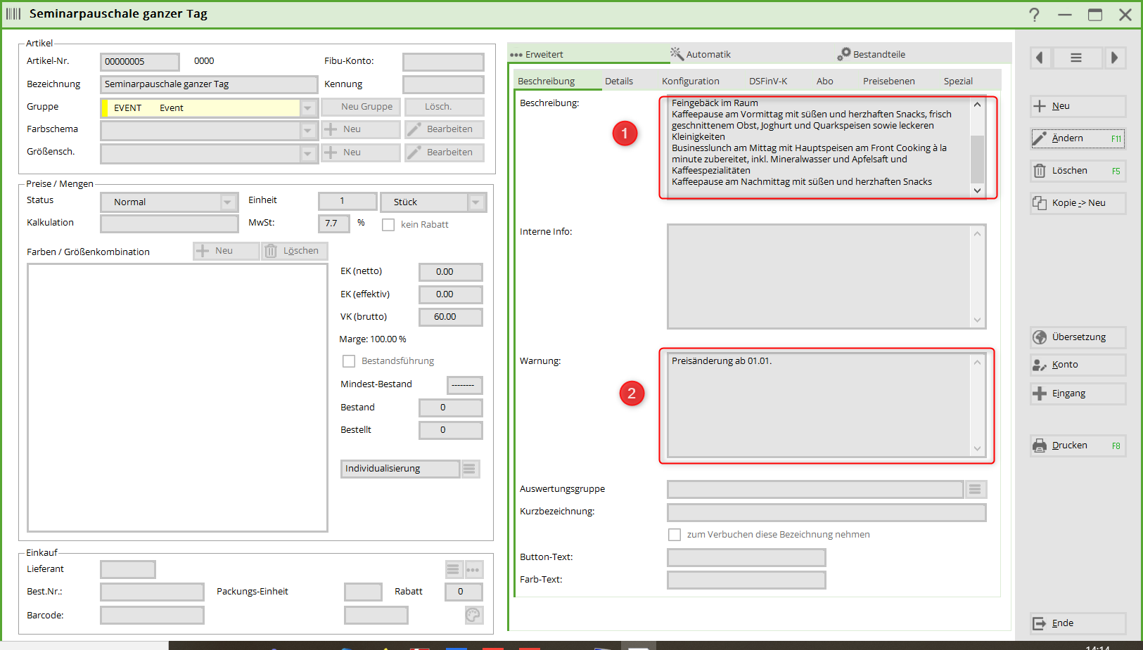
Task: Toggle the Bestandsführung checkbox
Action: pos(349,361)
